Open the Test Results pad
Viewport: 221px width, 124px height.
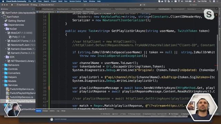[105, 114]
